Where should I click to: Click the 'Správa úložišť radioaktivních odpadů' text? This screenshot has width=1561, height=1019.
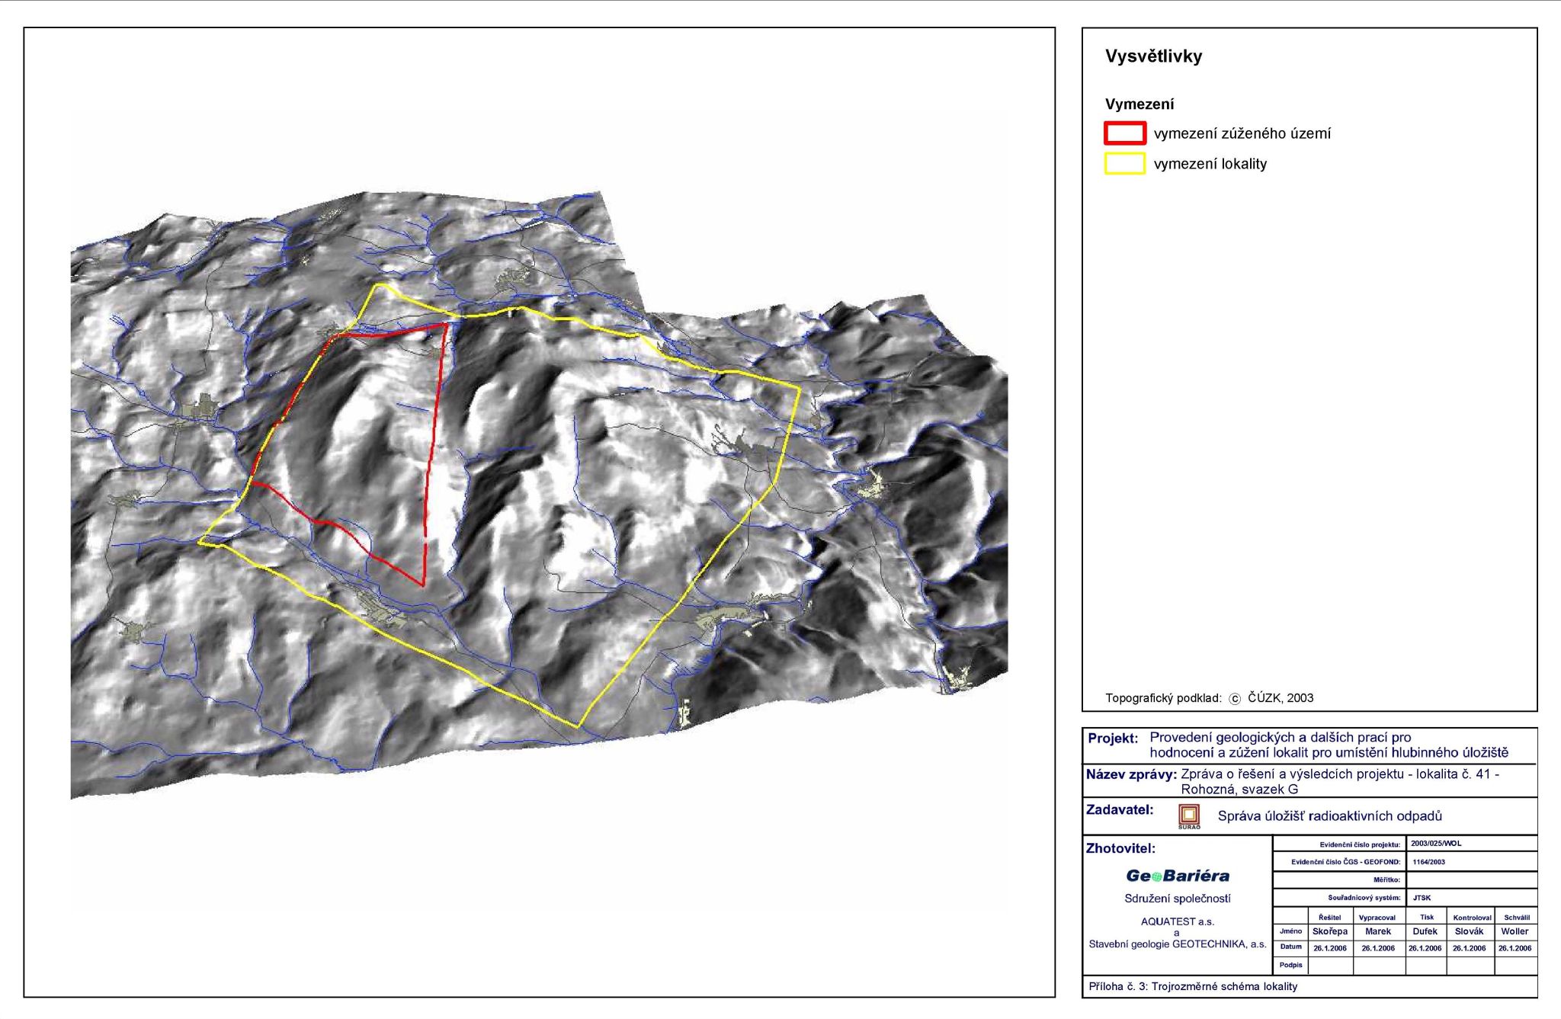[1329, 816]
